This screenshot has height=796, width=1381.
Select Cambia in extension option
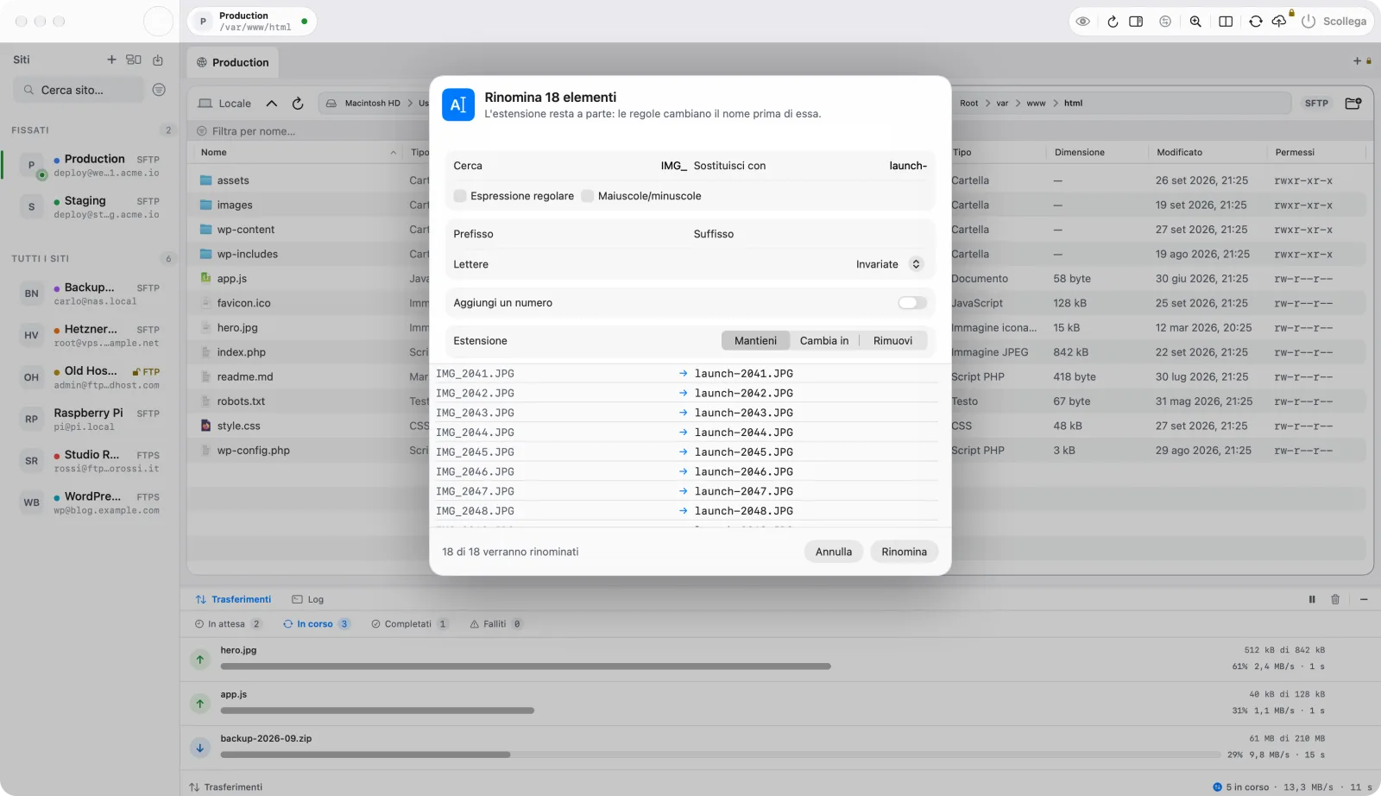point(824,341)
